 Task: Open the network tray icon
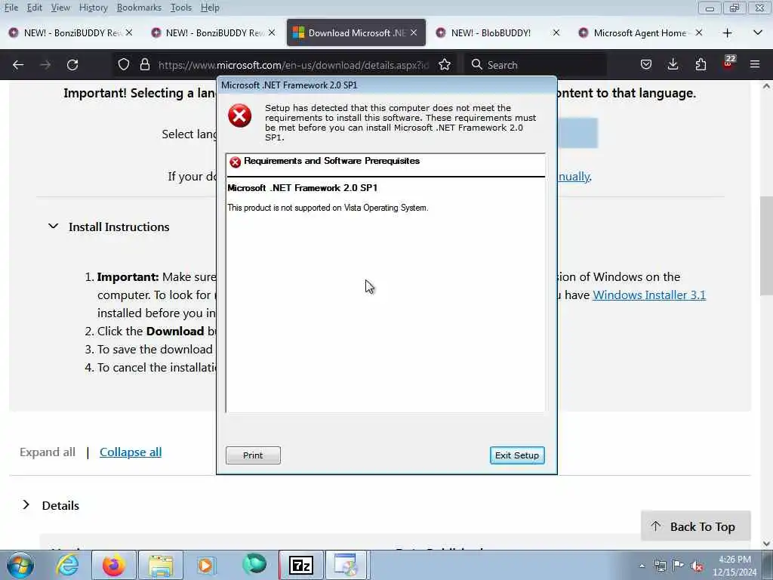[660, 566]
